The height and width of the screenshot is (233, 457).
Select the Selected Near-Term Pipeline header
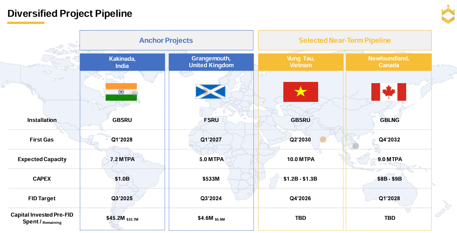click(345, 40)
